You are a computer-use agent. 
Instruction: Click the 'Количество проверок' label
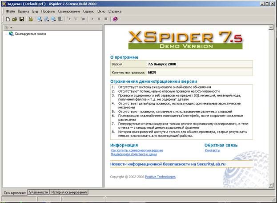pos(128,73)
